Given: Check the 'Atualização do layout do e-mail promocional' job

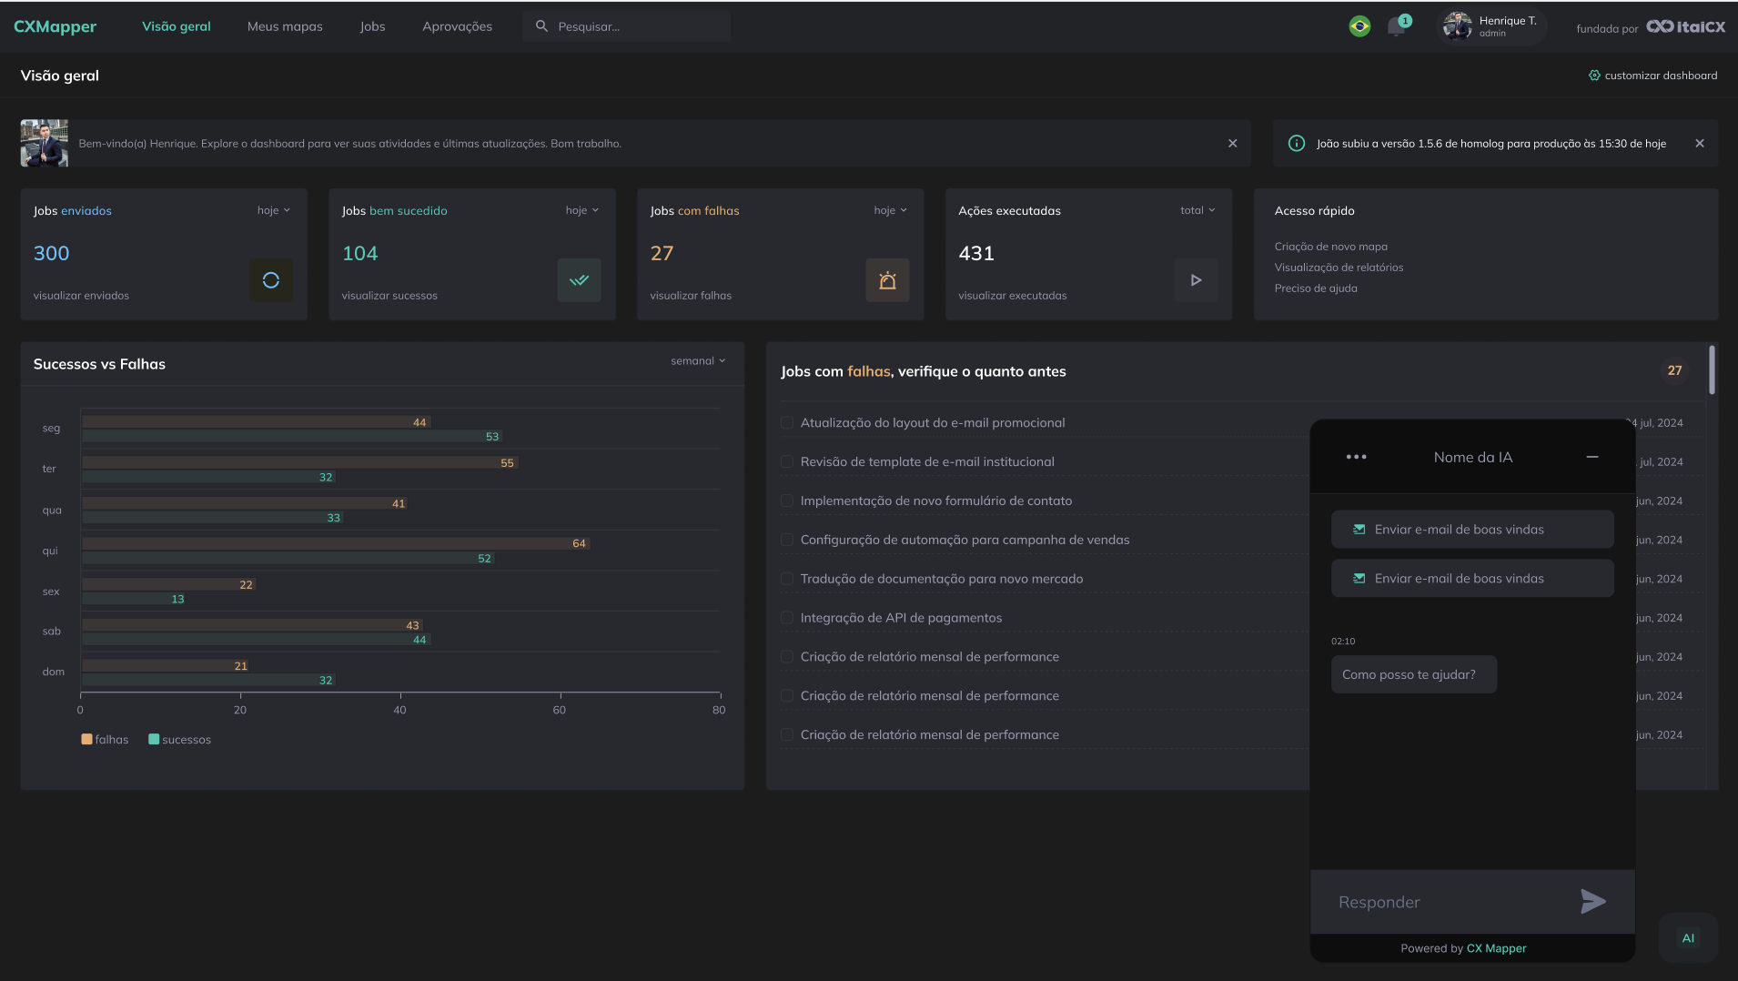Looking at the screenshot, I should pyautogui.click(x=787, y=422).
